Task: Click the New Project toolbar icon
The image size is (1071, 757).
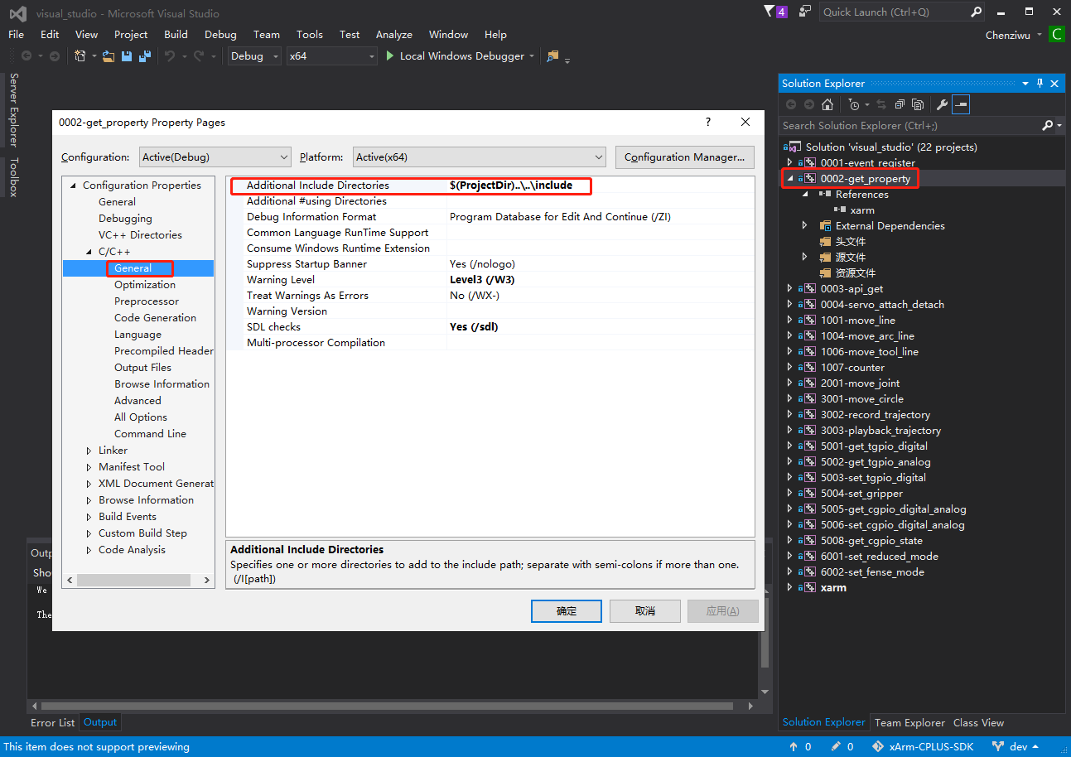Action: (80, 56)
